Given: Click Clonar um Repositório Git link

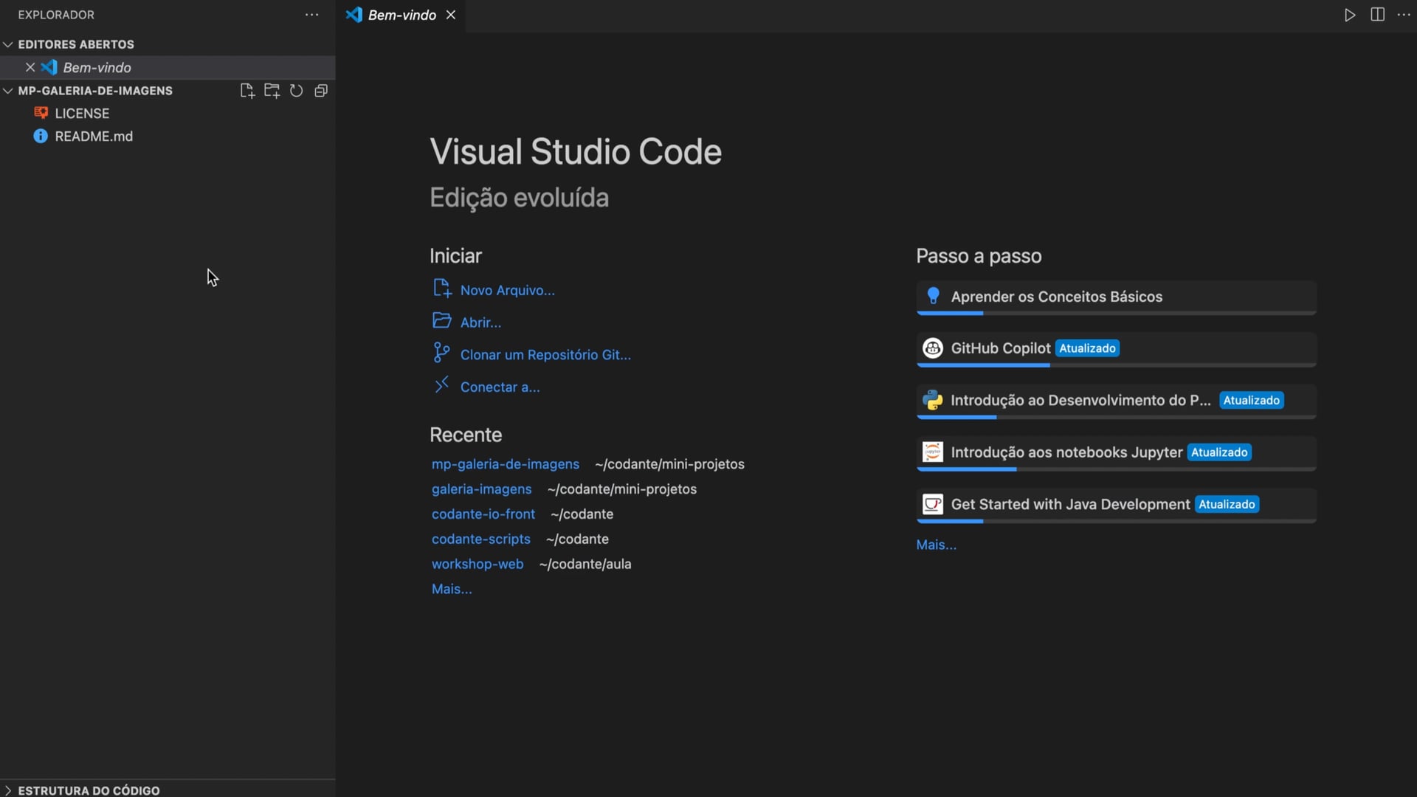Looking at the screenshot, I should 545,355.
